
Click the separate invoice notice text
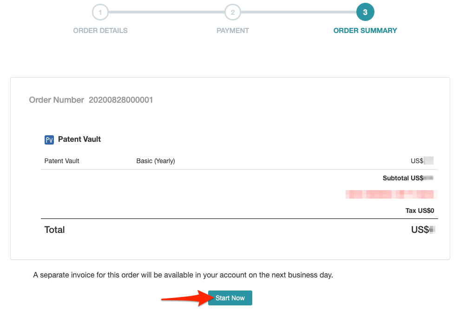pyautogui.click(x=183, y=275)
